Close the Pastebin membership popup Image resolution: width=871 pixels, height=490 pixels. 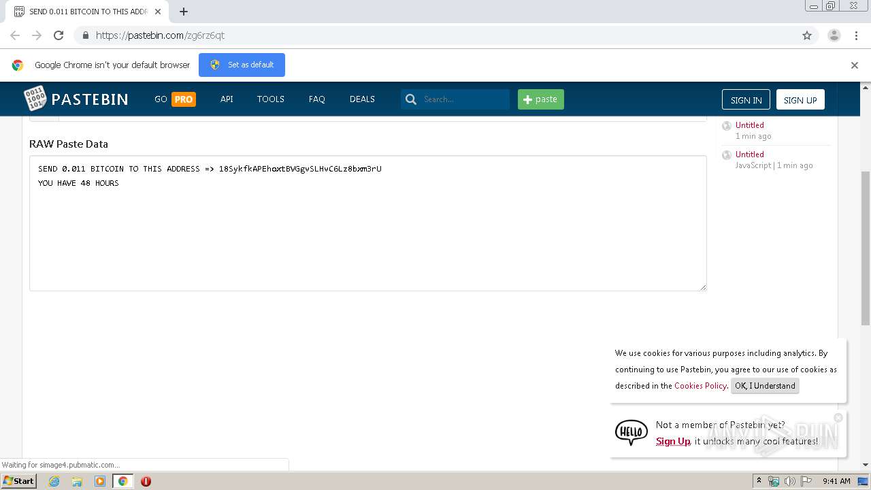(x=838, y=417)
